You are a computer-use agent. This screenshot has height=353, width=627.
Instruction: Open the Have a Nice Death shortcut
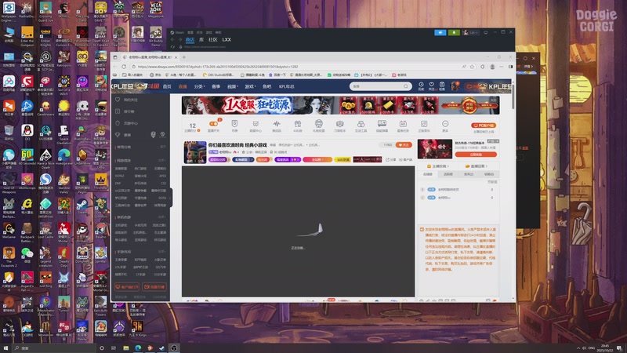click(45, 158)
